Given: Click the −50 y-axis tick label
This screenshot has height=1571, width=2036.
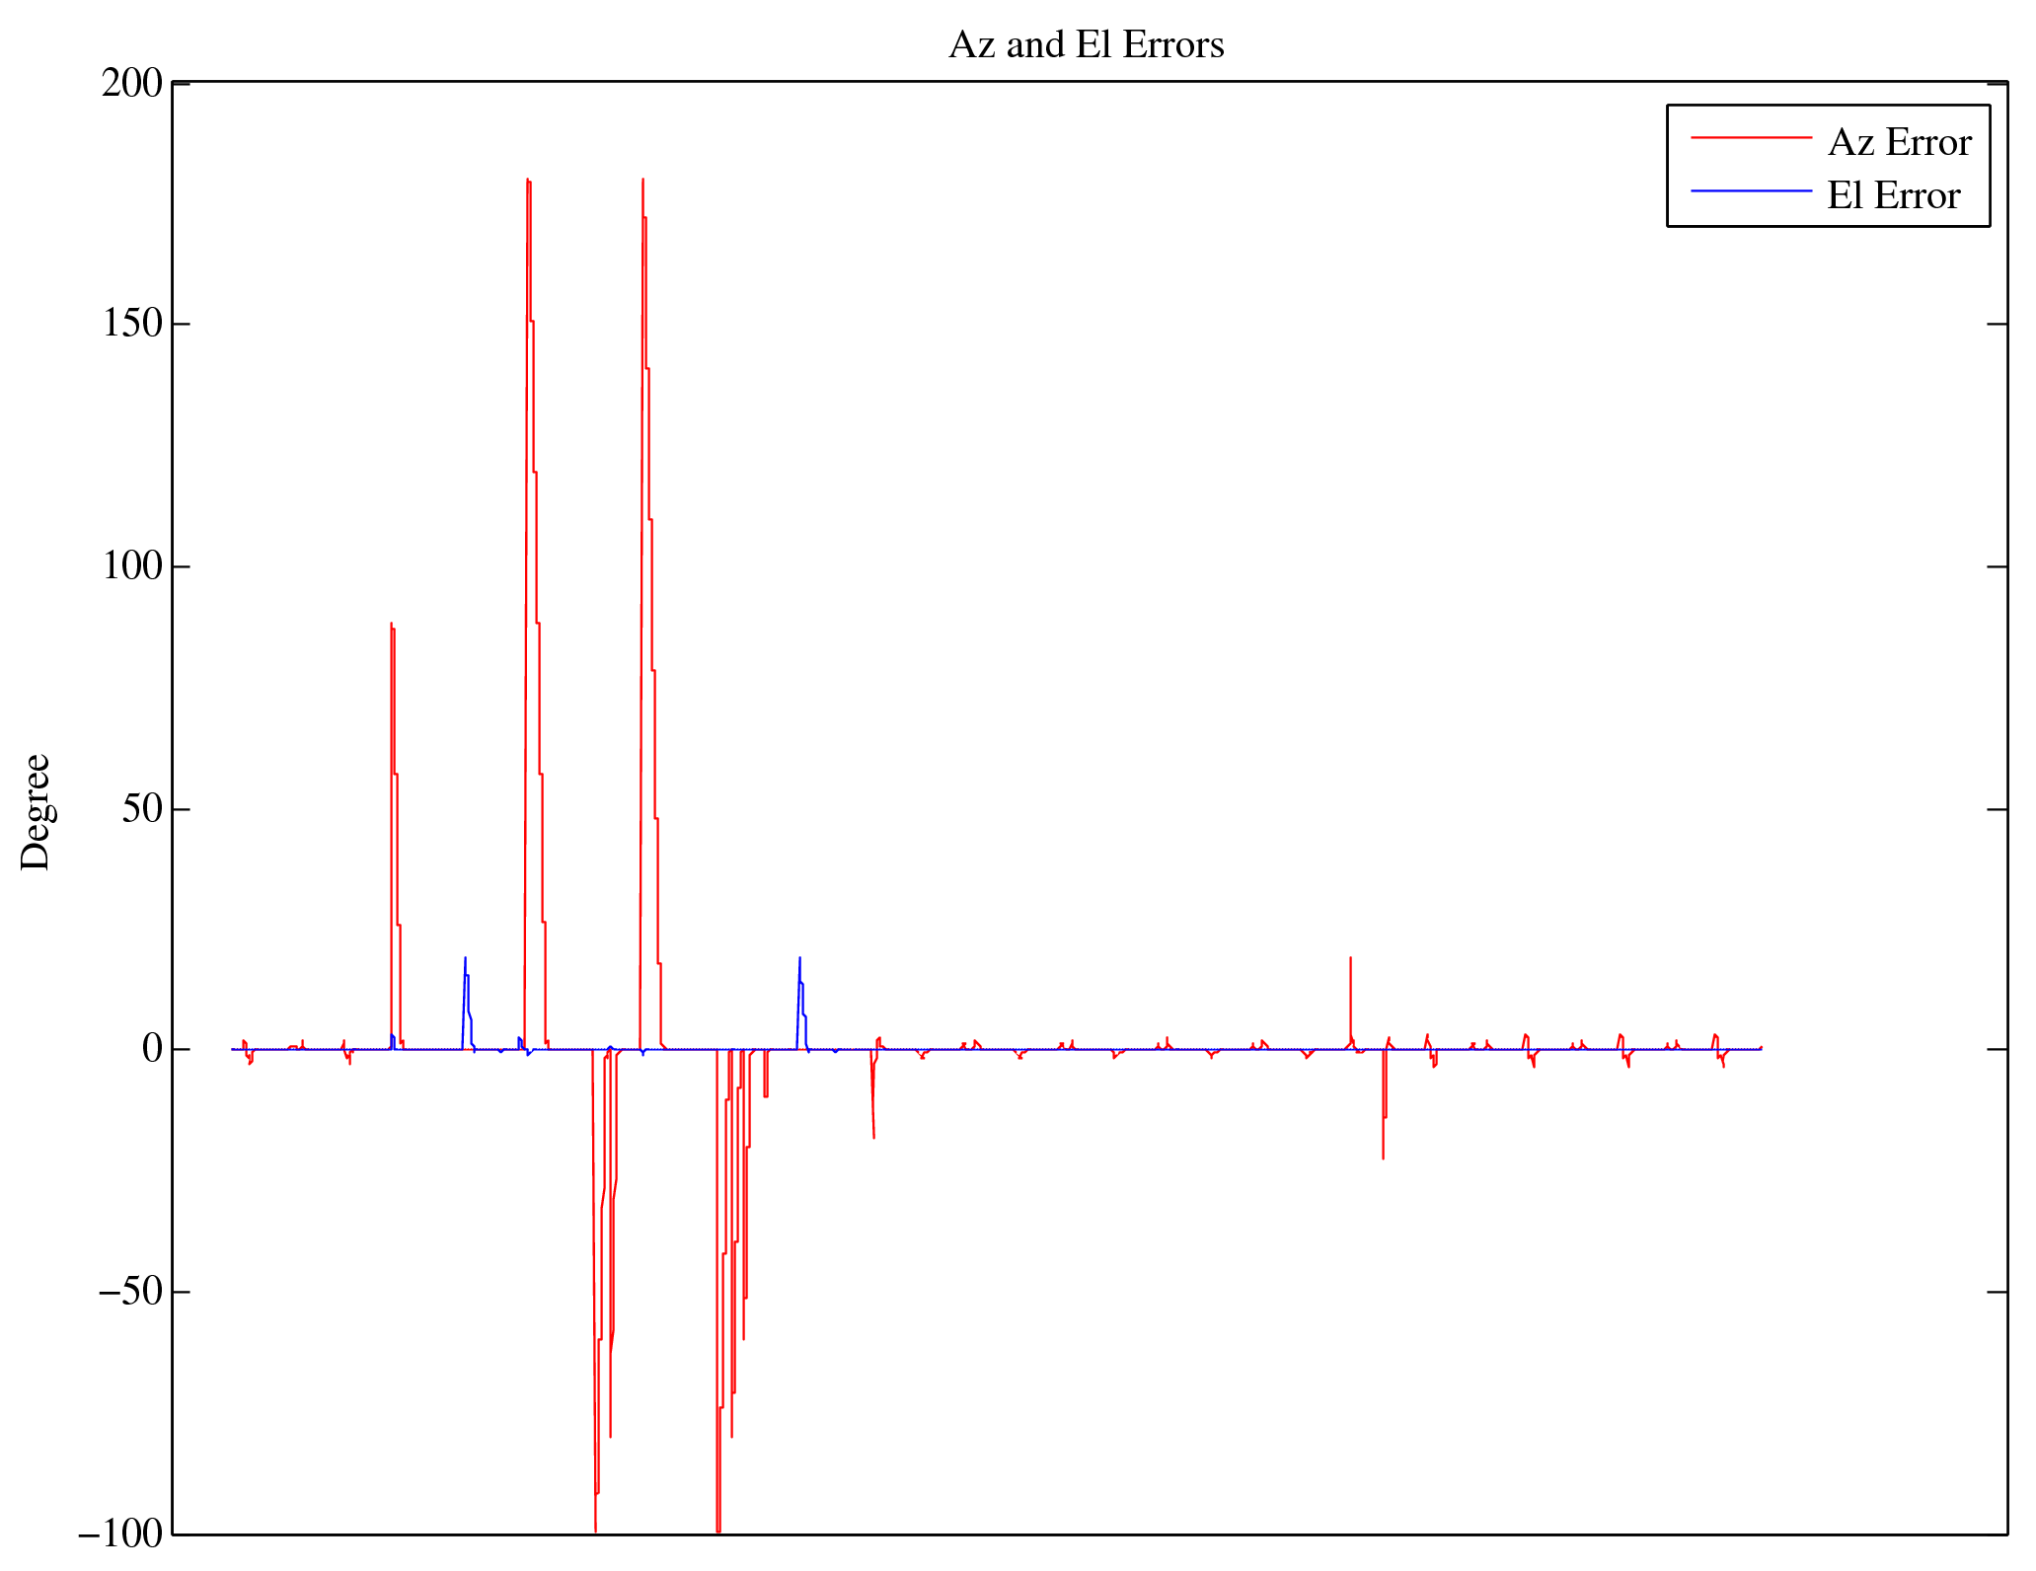Looking at the screenshot, I should 129,1292.
